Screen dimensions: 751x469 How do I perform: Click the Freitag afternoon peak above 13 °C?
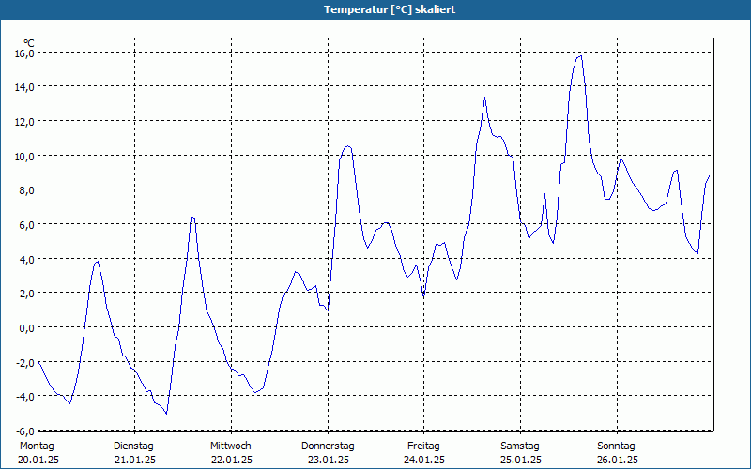coord(484,98)
